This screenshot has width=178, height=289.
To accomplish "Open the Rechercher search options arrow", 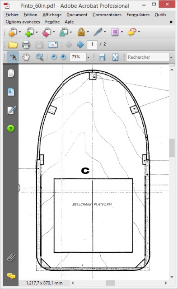I will [171, 57].
